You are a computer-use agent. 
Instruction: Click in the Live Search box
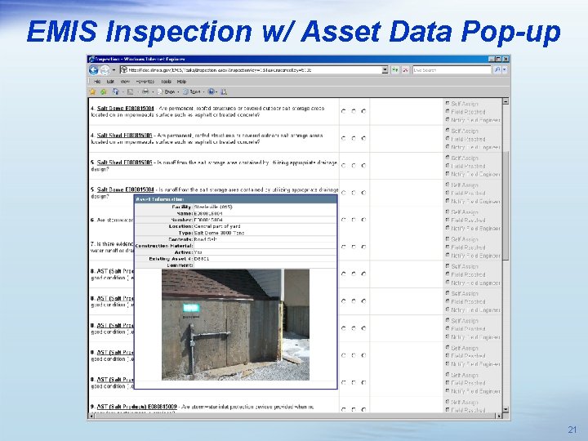(452, 69)
